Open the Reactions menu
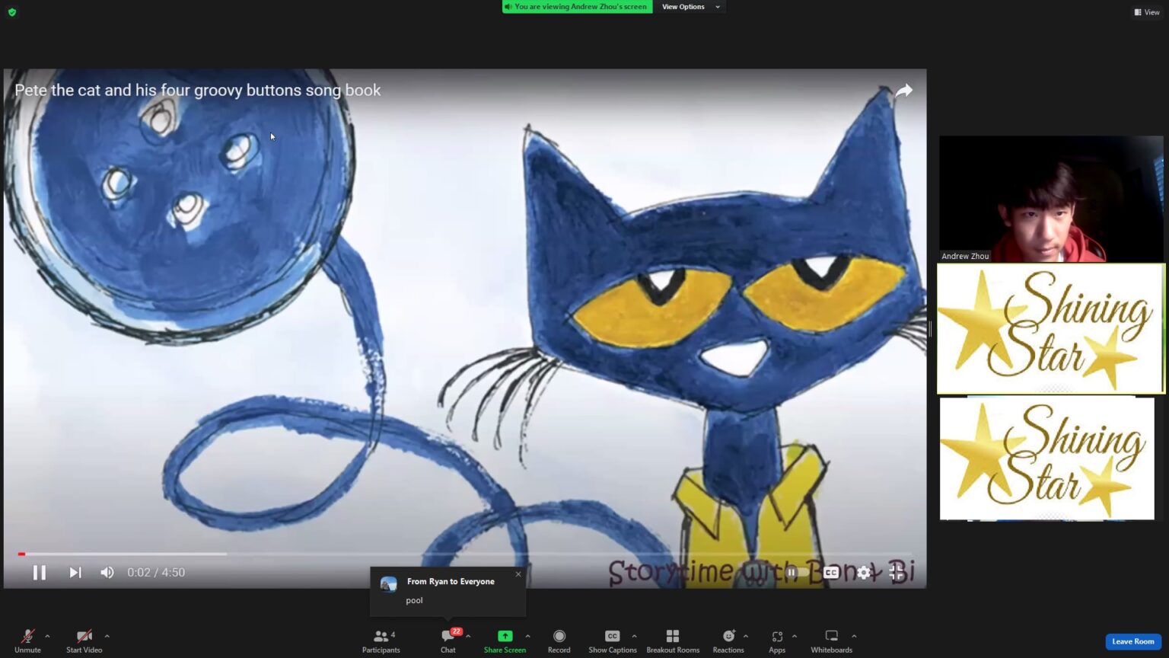 (x=728, y=640)
